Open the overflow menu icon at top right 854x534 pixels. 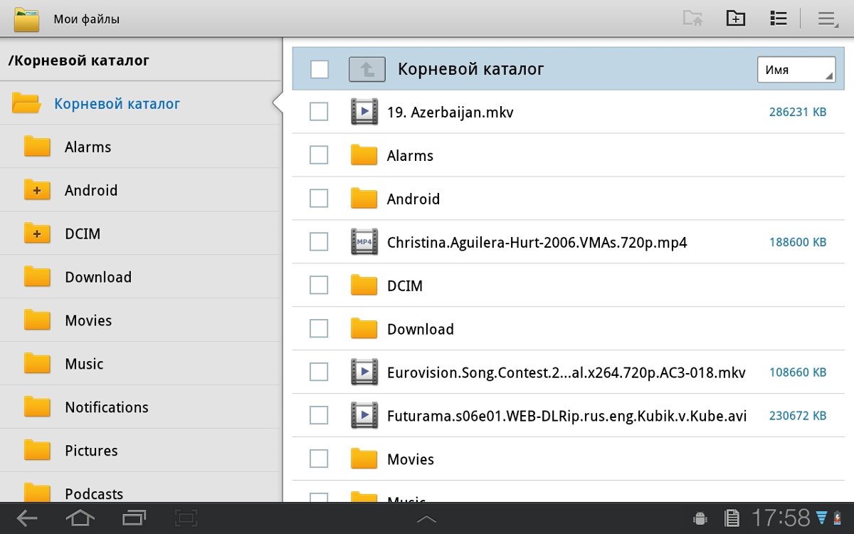(826, 19)
